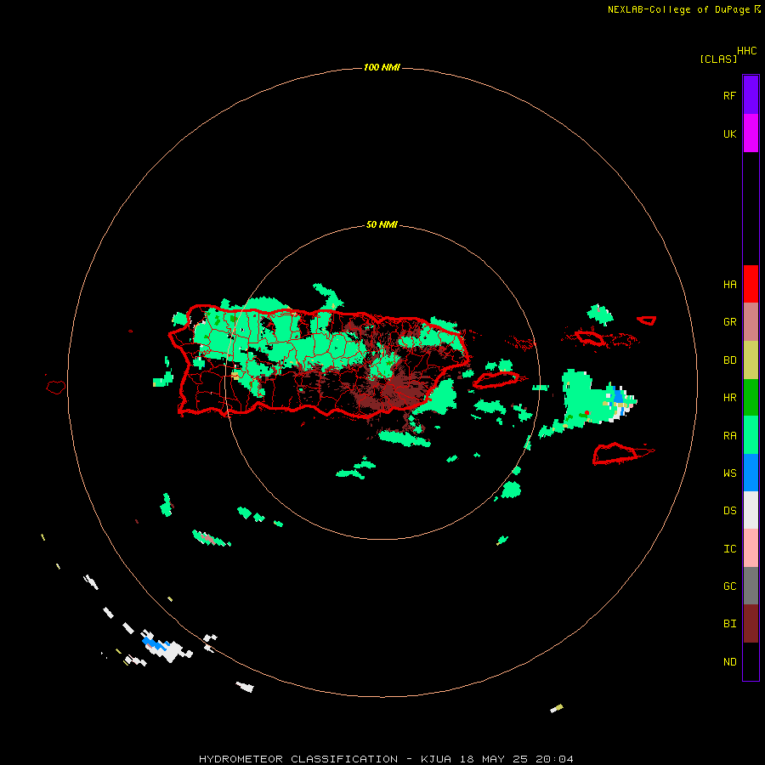The height and width of the screenshot is (765, 765).
Task: Select the GR dusty-pink legend swatch
Action: click(x=751, y=322)
